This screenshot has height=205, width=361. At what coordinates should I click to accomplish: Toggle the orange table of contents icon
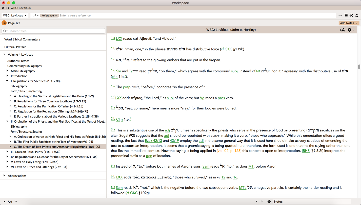click(x=4, y=23)
